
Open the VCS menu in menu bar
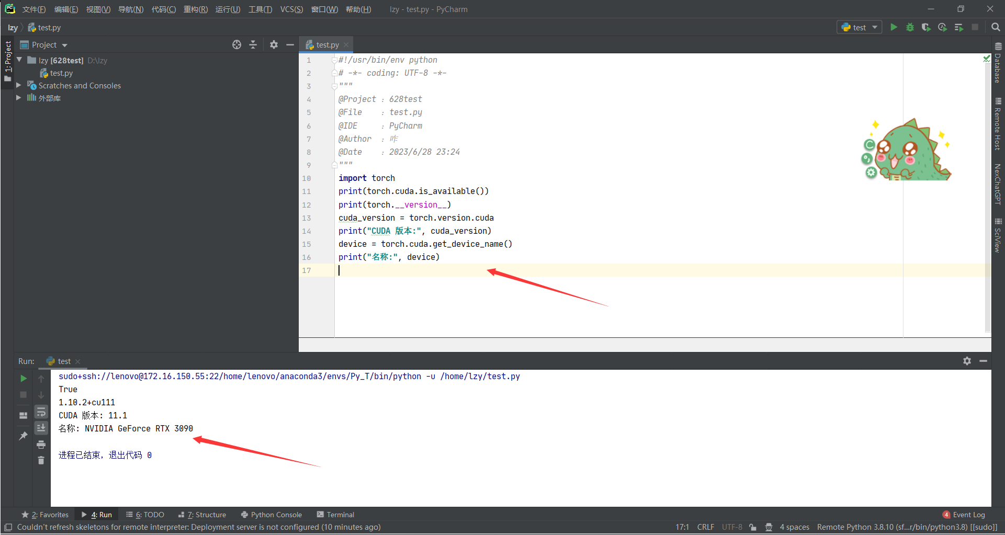[291, 9]
